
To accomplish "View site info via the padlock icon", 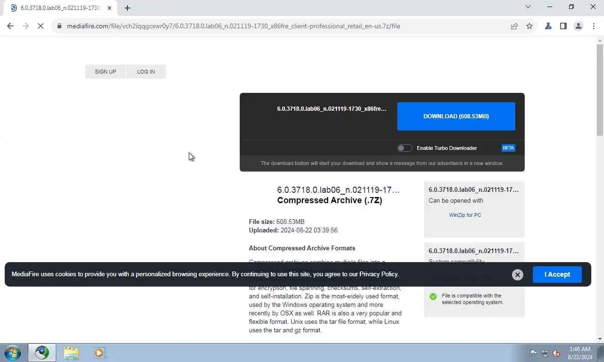I will (x=59, y=26).
